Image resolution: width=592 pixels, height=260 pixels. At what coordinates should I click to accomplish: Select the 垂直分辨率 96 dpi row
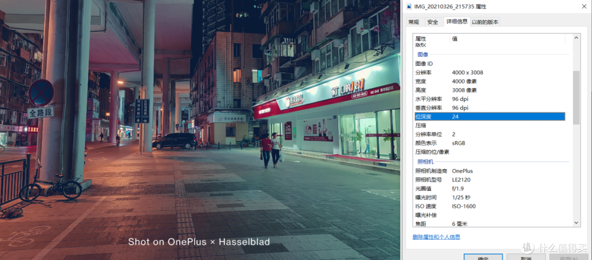(x=489, y=108)
